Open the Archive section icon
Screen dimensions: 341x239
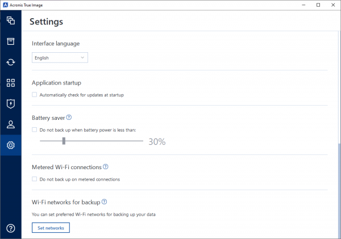click(11, 41)
